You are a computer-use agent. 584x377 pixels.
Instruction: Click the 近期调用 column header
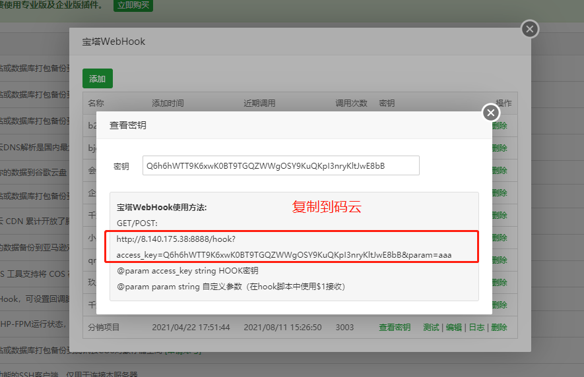pos(259,103)
